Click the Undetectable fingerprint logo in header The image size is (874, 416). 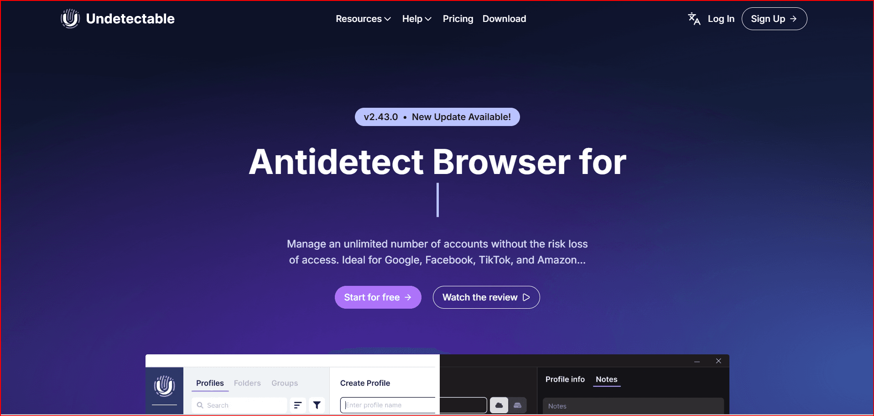(70, 19)
